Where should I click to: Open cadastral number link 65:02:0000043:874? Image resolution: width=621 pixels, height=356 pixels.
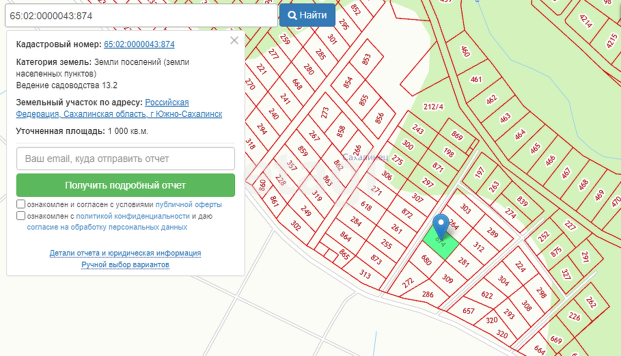[139, 44]
